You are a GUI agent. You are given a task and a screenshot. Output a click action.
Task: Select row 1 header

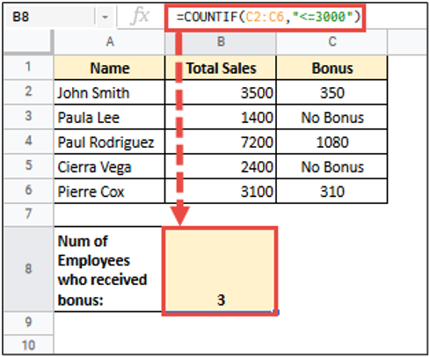point(28,67)
